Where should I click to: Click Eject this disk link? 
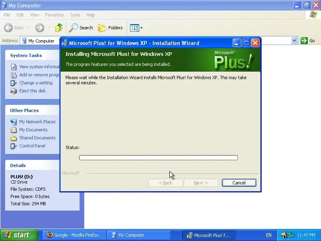point(33,91)
